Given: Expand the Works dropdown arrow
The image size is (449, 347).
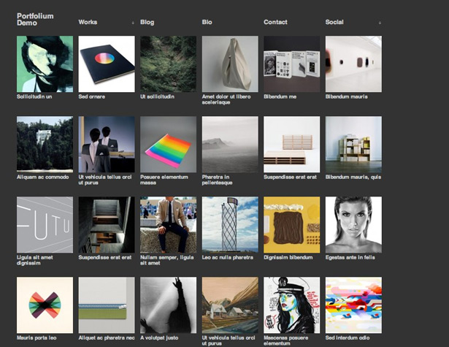Looking at the screenshot, I should click(133, 23).
